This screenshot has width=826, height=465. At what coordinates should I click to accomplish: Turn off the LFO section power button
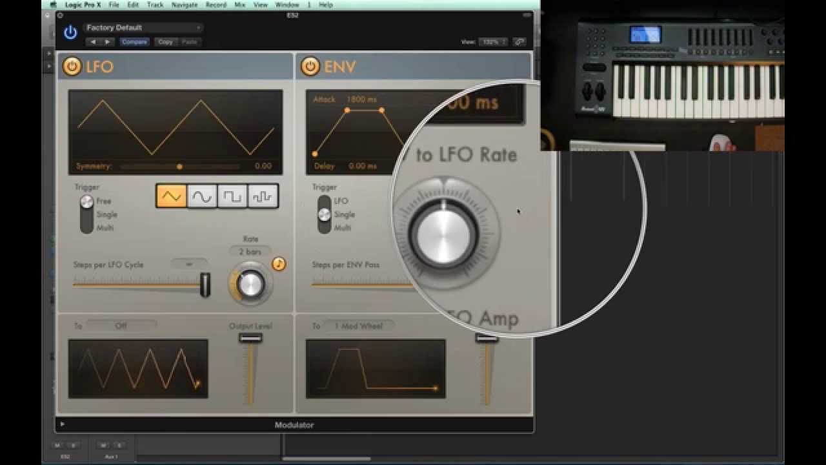(72, 66)
